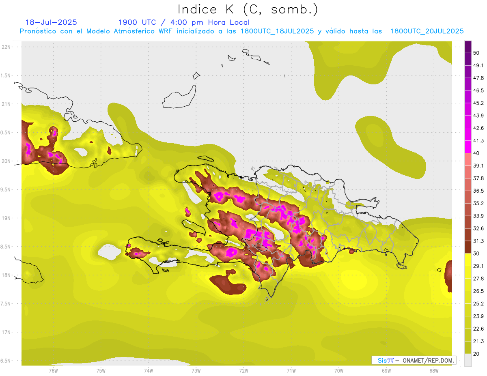Viewport: 487px width, 376px height.
Task: Click the "76W" longitude label
Action: pos(53,370)
